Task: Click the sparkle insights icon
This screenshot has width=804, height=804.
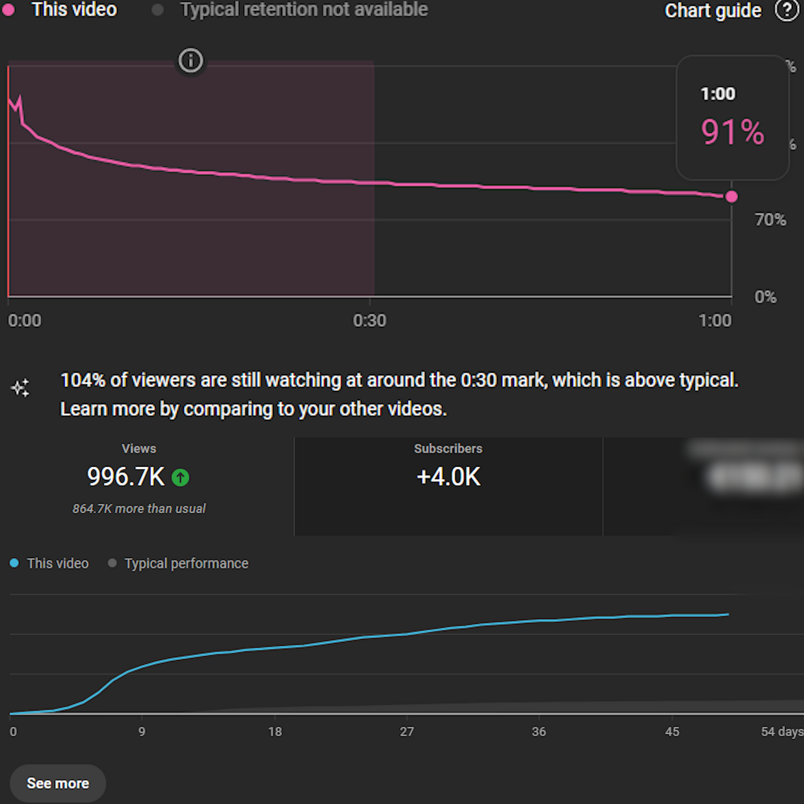Action: click(x=20, y=388)
